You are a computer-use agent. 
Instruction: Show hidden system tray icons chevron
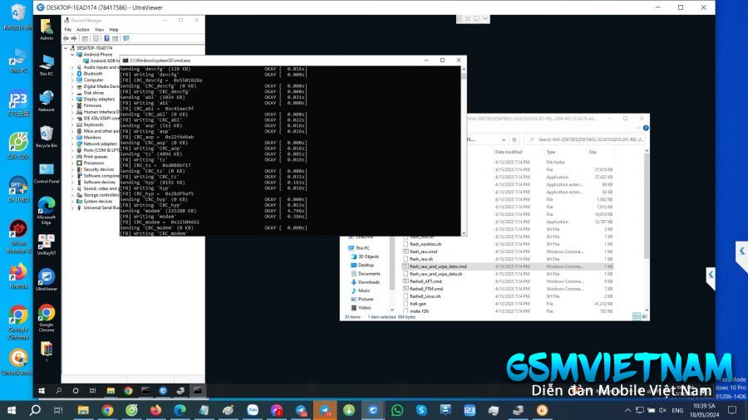[627, 410]
